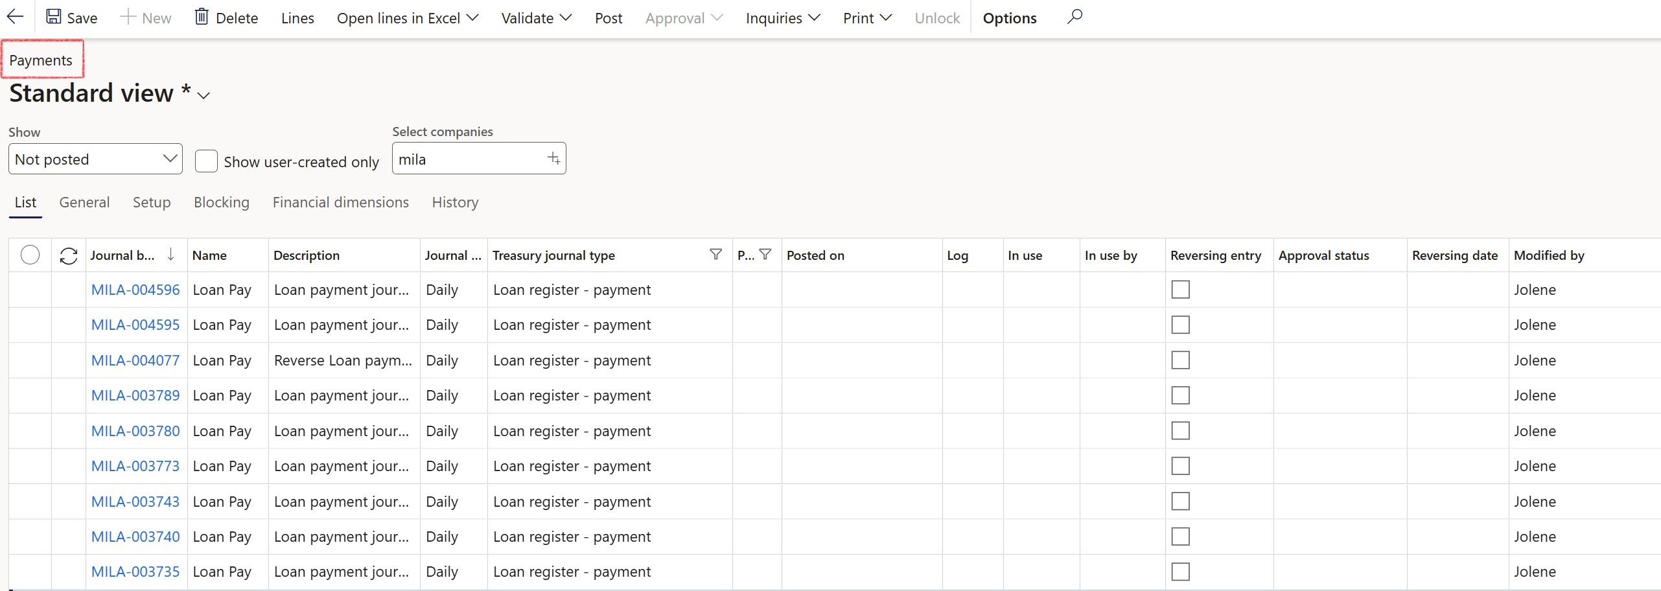Viewport: 1661px width, 591px height.
Task: Select all rows using header circle
Action: pyautogui.click(x=30, y=255)
